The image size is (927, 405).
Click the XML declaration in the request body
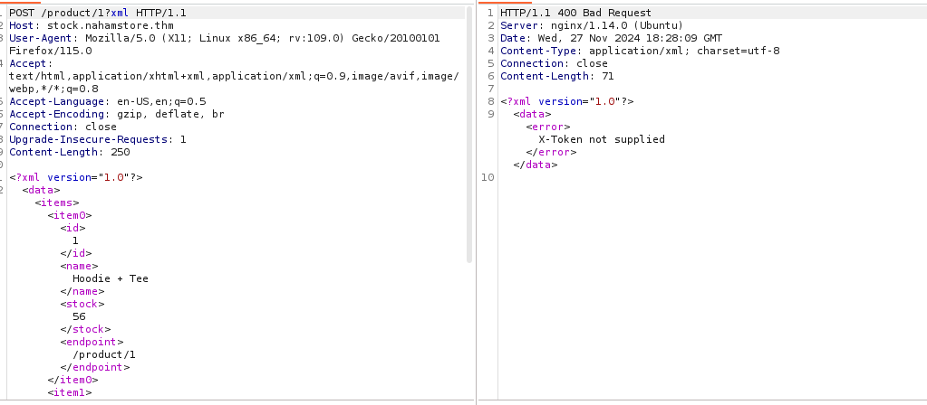[x=76, y=177]
